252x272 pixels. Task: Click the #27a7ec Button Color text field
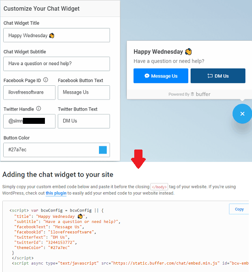(x=56, y=150)
